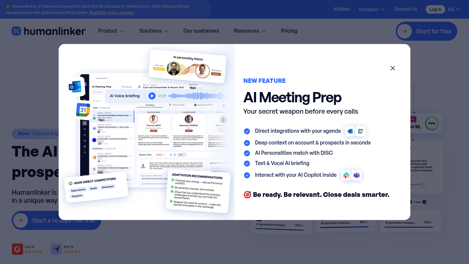Viewport: 469px width, 264px height.
Task: Open the EN language selector
Action: tap(454, 10)
